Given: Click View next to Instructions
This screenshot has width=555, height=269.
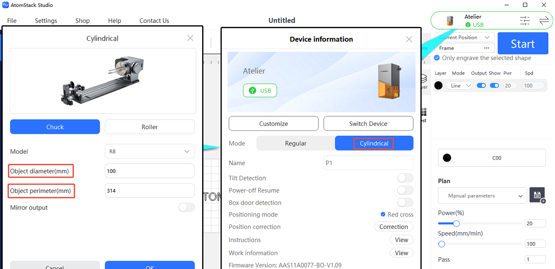Looking at the screenshot, I should [x=401, y=240].
